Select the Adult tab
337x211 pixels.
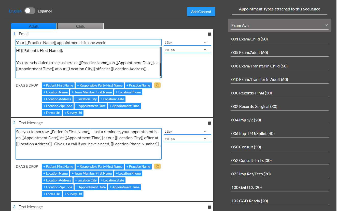(x=33, y=26)
